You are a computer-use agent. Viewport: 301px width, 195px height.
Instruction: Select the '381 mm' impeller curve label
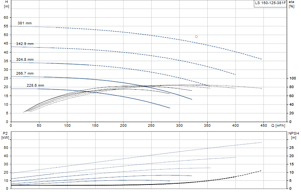coord(24,23)
